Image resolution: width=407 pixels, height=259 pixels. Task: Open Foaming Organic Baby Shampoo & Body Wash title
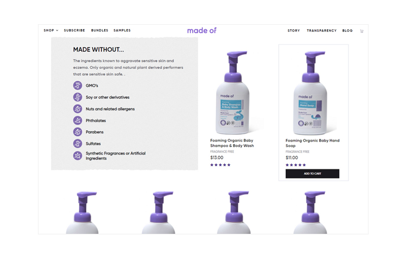pos(232,143)
